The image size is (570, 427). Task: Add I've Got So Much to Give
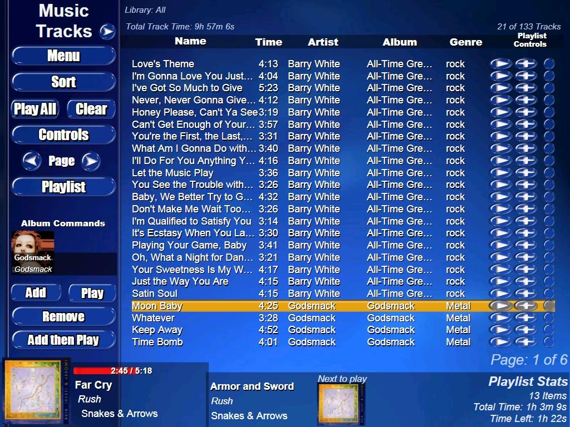pyautogui.click(x=525, y=88)
